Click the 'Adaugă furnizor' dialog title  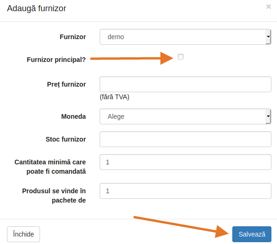[x=37, y=8]
